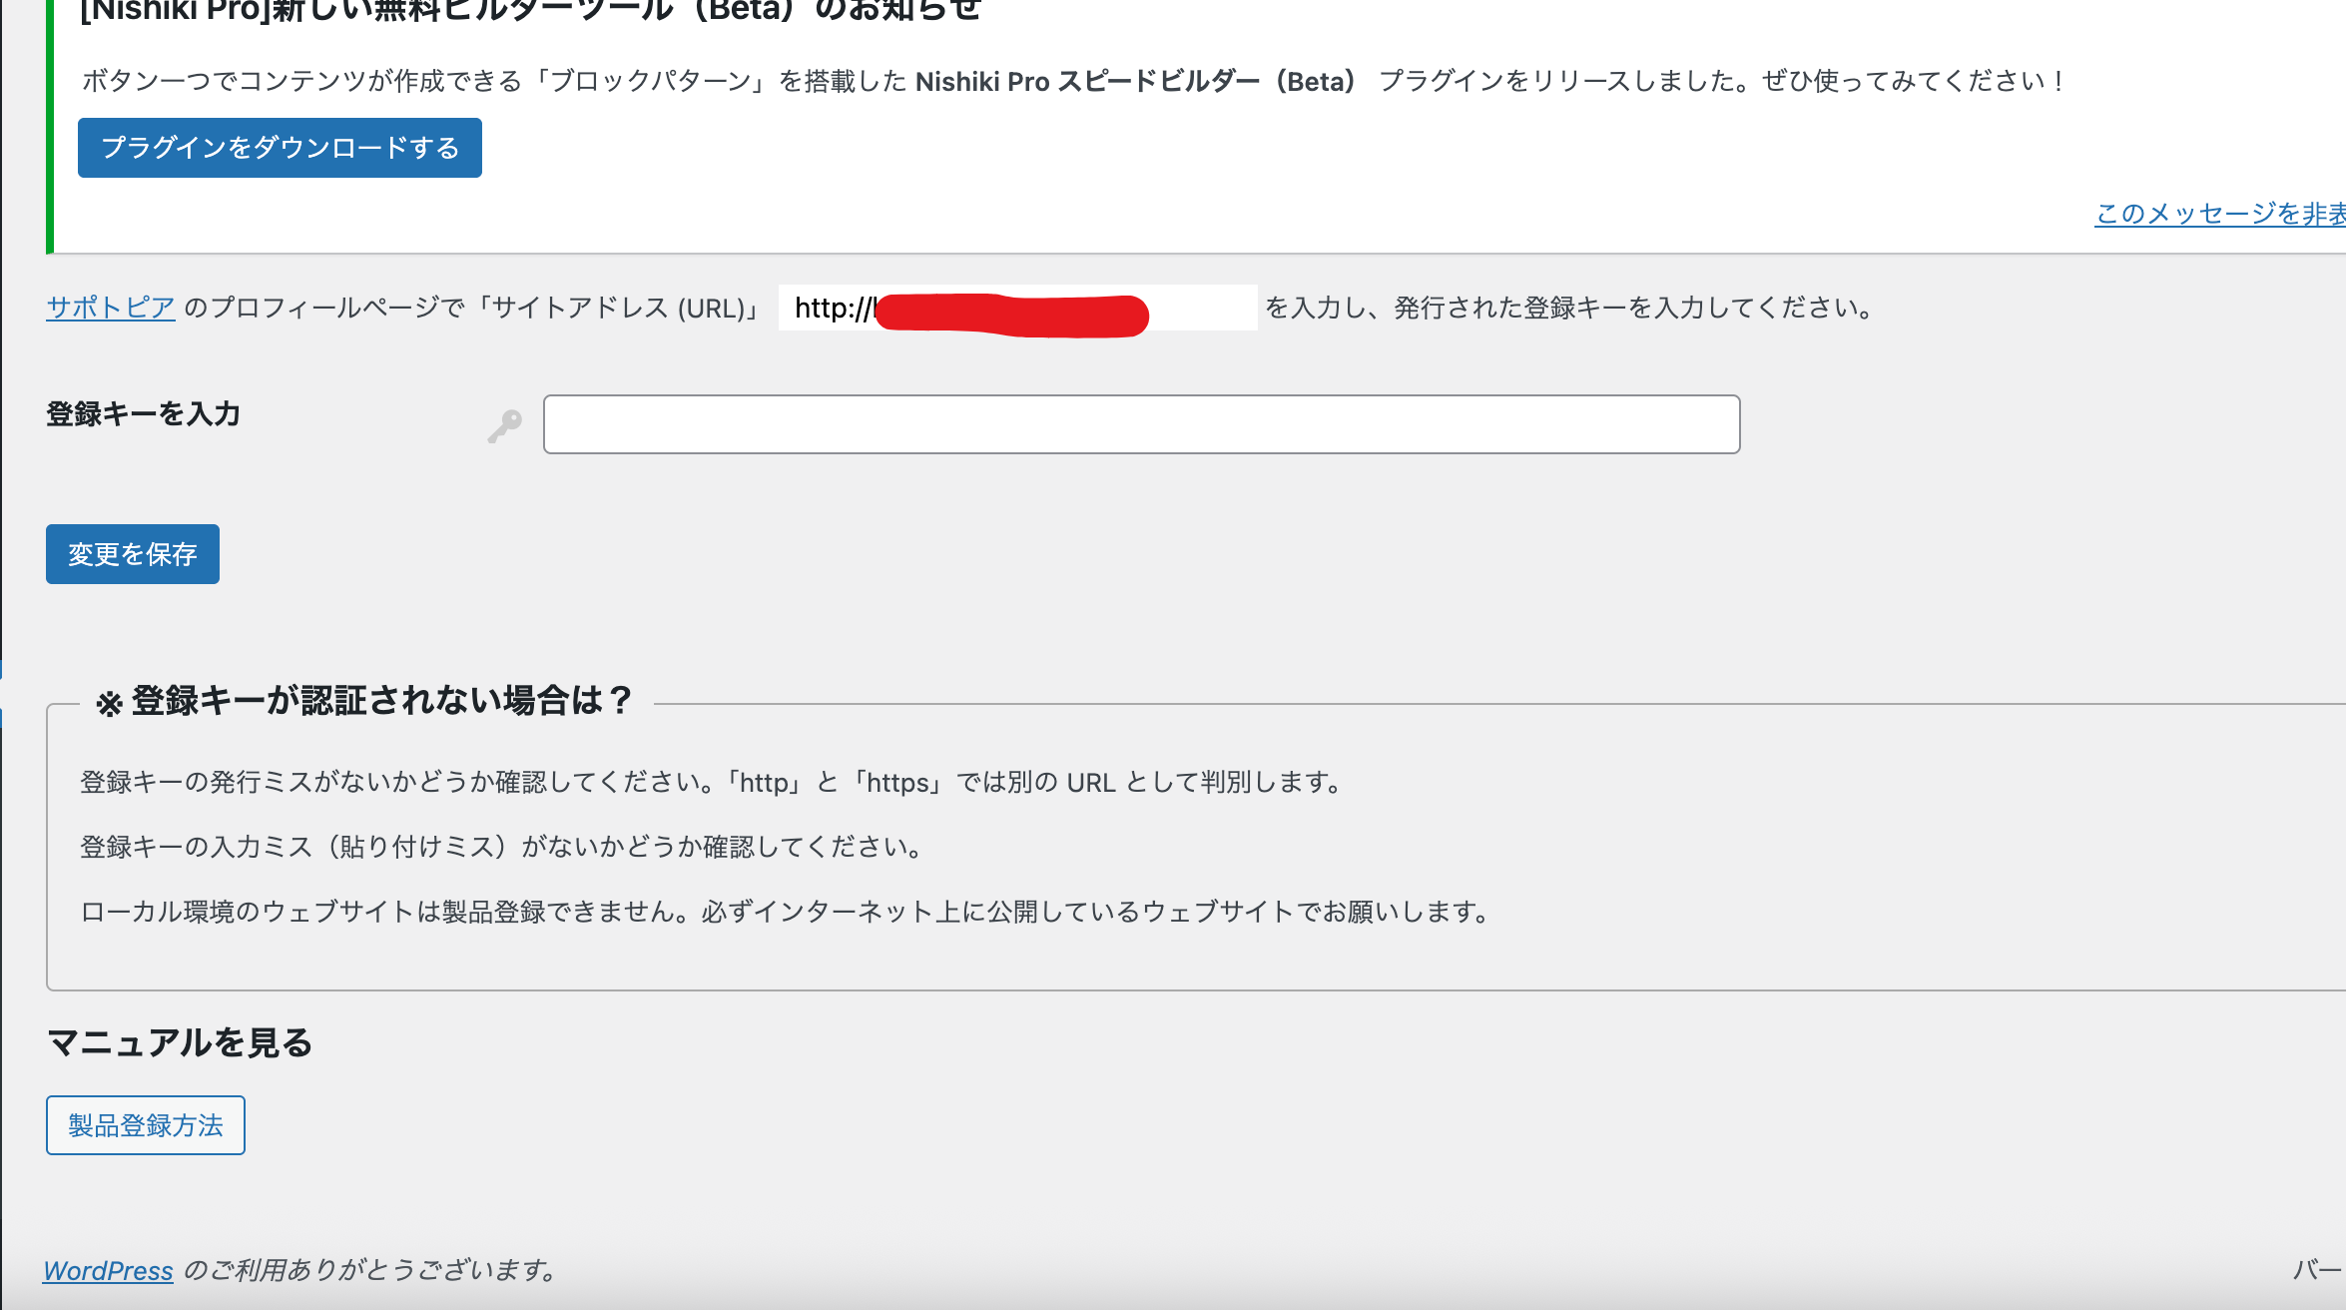Image resolution: width=2346 pixels, height=1310 pixels.
Task: Open the サポトピア link
Action: pyautogui.click(x=111, y=308)
